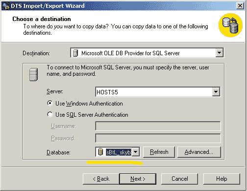Expand the Server dropdown arrow

coord(216,92)
